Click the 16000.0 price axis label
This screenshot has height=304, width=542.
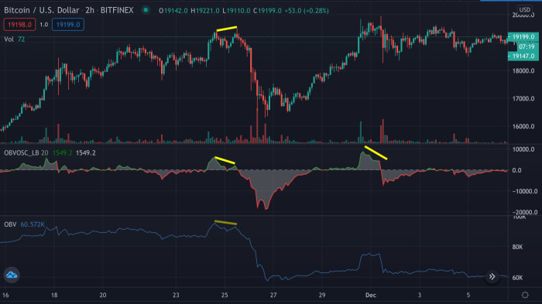click(x=523, y=126)
